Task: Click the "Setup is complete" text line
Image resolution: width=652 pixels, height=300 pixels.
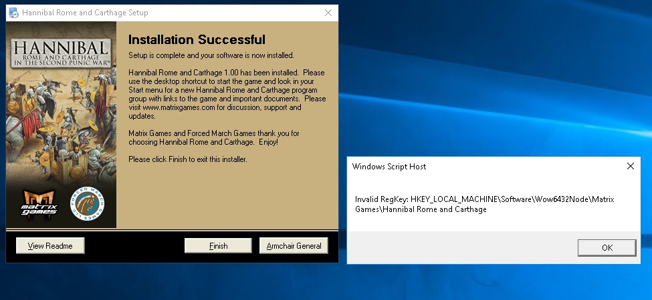Action: [x=211, y=55]
